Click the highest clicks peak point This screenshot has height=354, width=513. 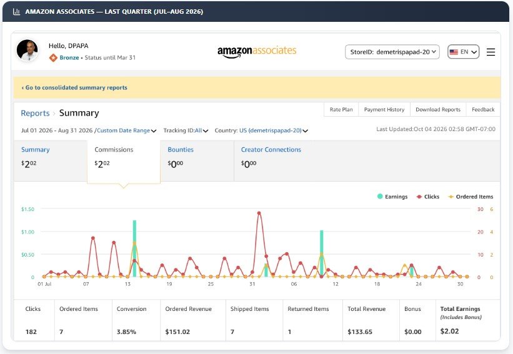(259, 213)
